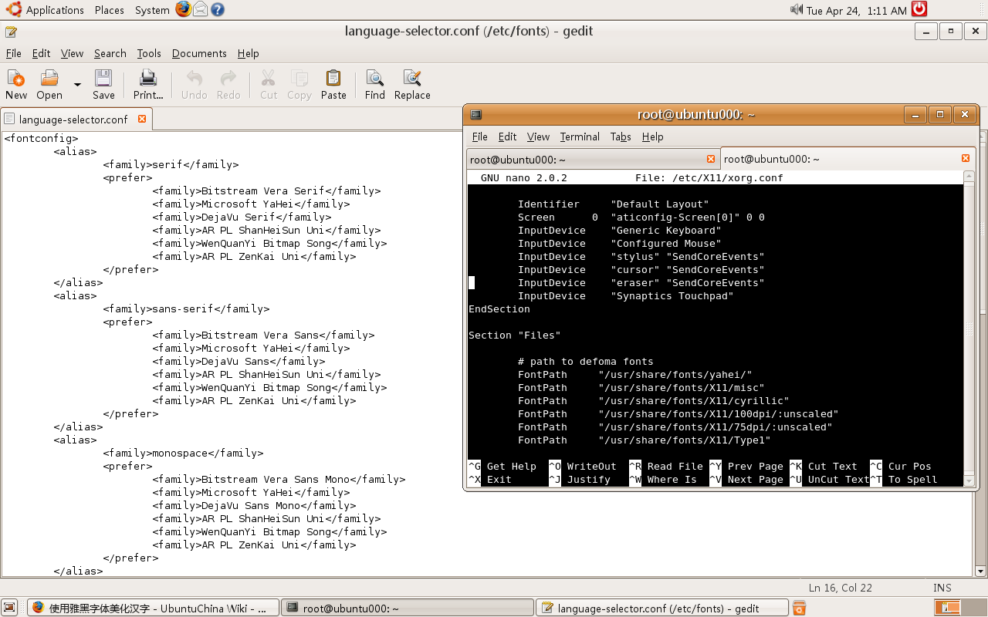
Task: Open the Tabs menu in terminal window
Action: coord(621,137)
